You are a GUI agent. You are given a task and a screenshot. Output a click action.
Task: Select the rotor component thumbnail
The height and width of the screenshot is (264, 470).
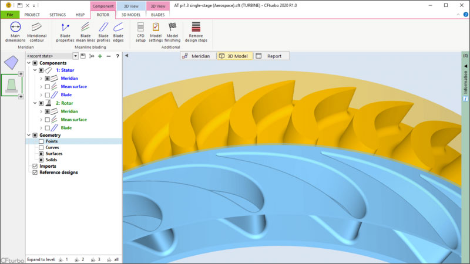12,85
